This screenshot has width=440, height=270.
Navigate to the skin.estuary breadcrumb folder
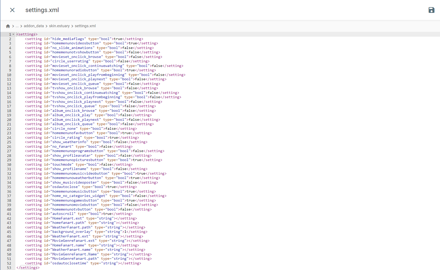59,26
